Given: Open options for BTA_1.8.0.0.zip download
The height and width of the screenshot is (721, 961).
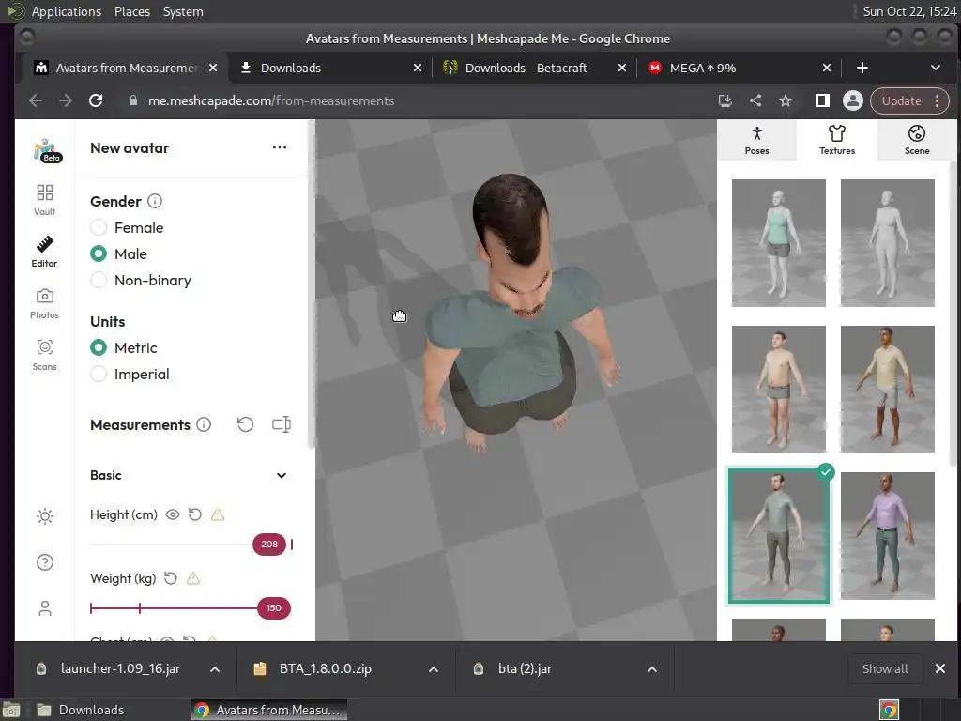Looking at the screenshot, I should tap(434, 669).
